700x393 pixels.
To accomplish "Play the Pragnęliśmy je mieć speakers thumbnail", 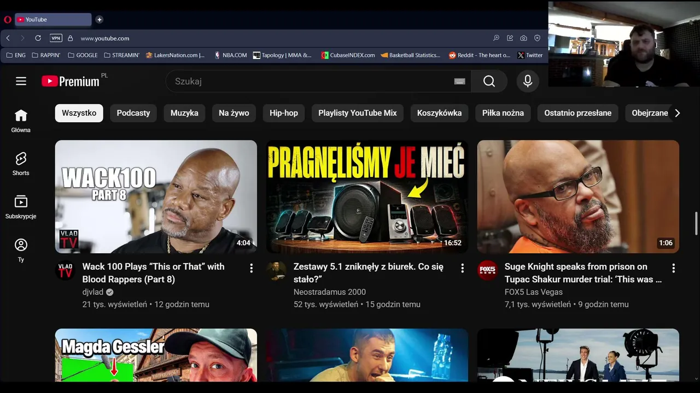I will click(367, 196).
